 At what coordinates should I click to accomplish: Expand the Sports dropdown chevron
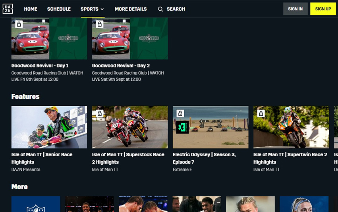click(x=102, y=9)
